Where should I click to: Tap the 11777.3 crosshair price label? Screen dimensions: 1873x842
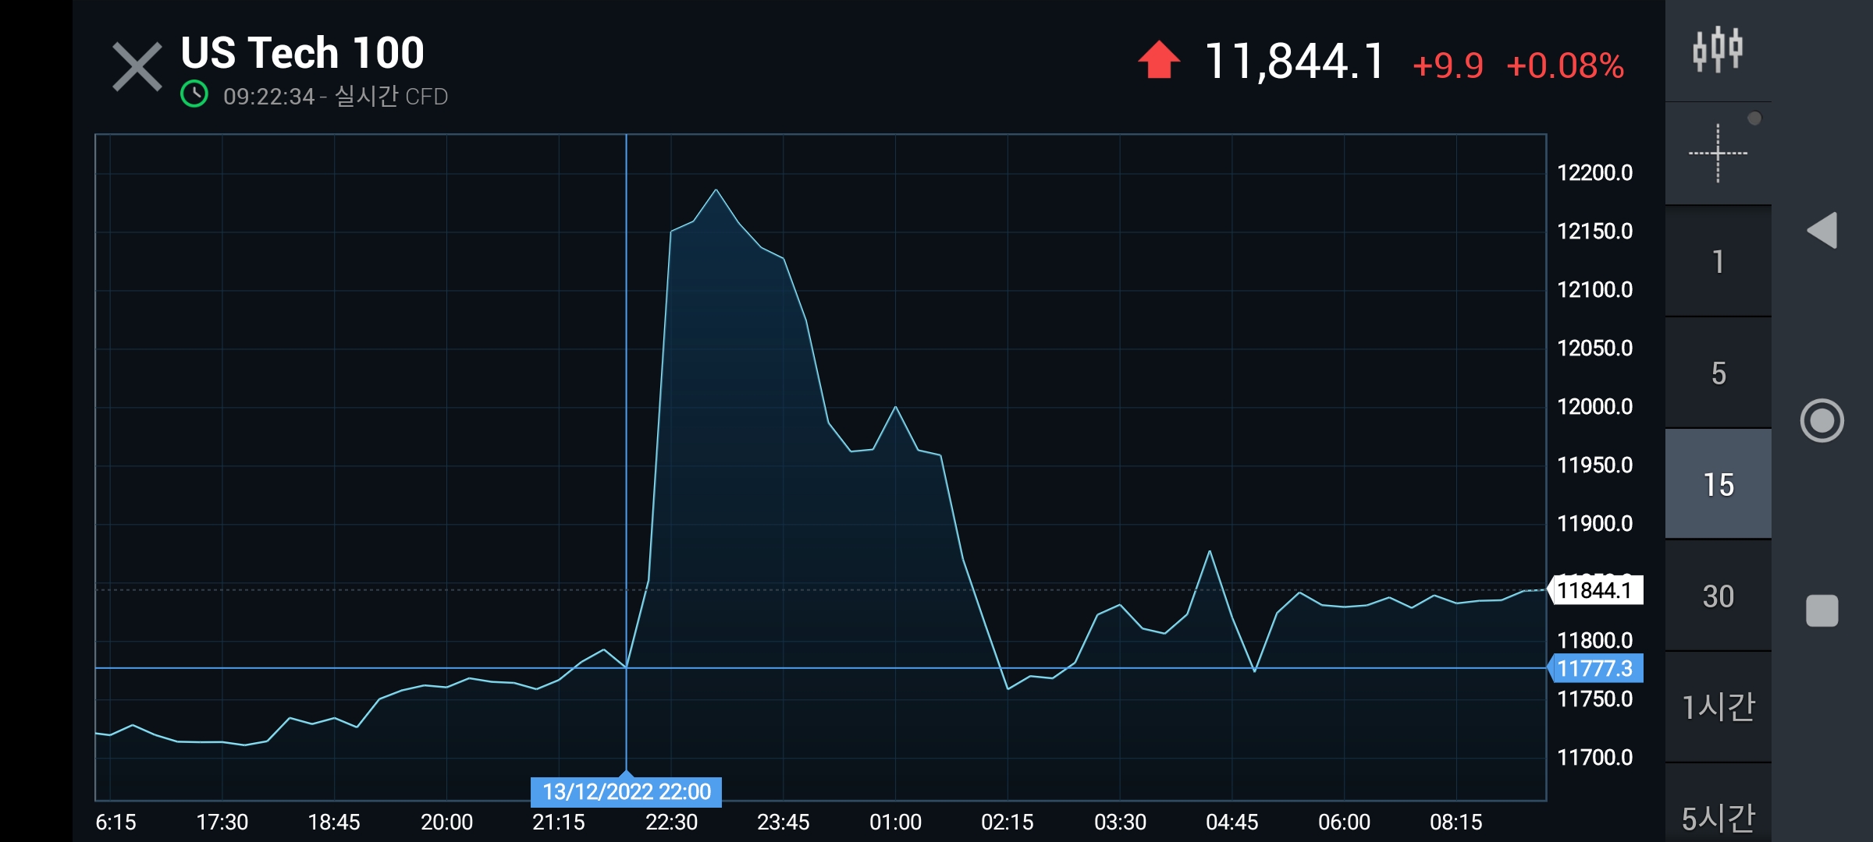(1595, 668)
